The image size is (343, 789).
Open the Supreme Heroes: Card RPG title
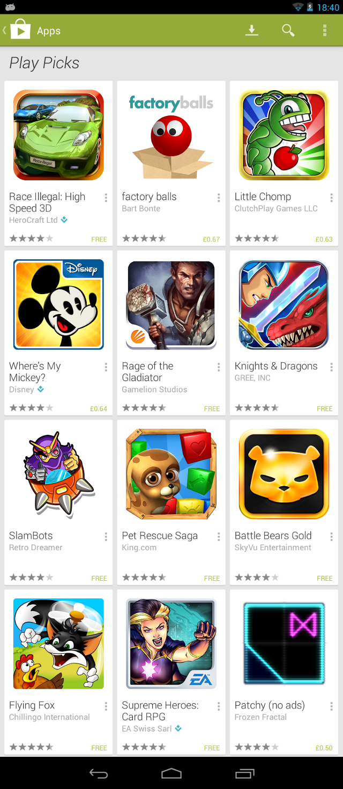click(160, 711)
